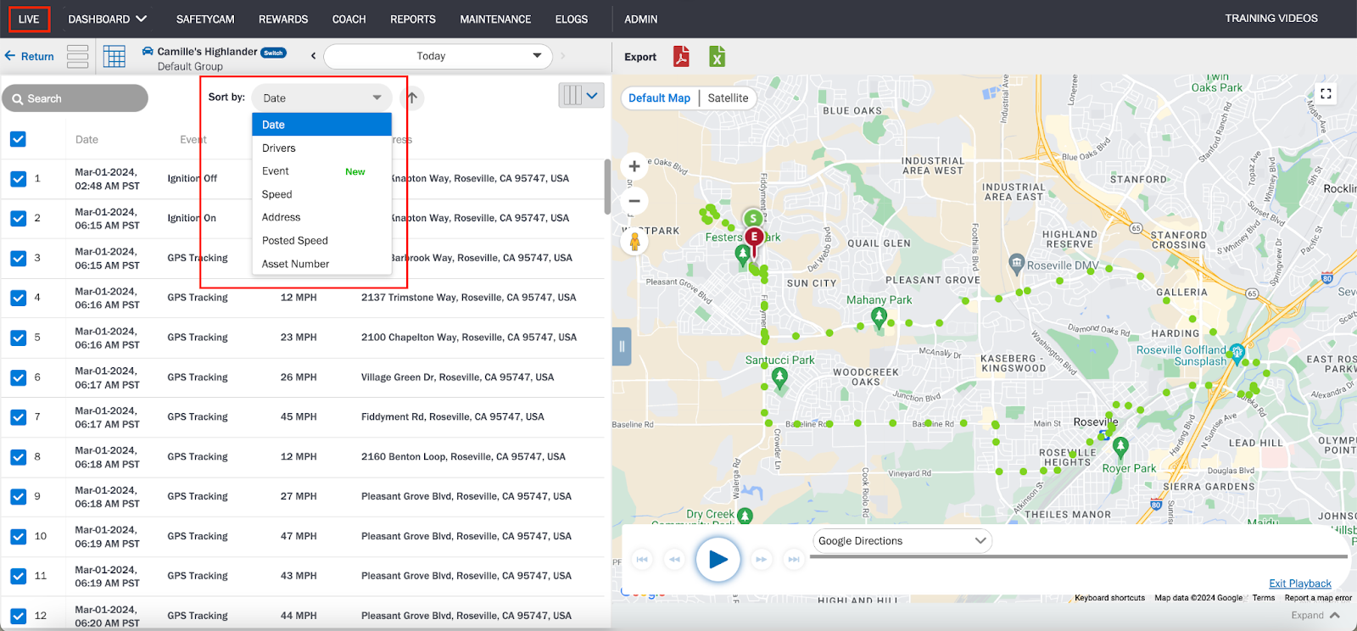
Task: Zoom in on the map
Action: (634, 166)
